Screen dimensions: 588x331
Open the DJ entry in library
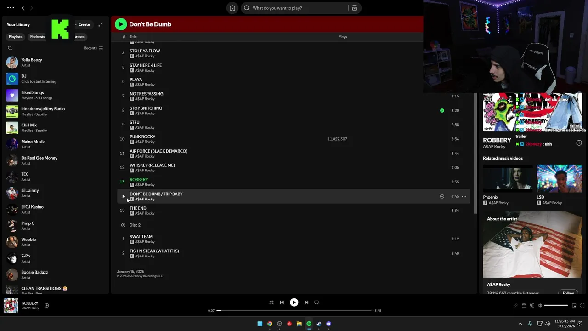pyautogui.click(x=55, y=79)
